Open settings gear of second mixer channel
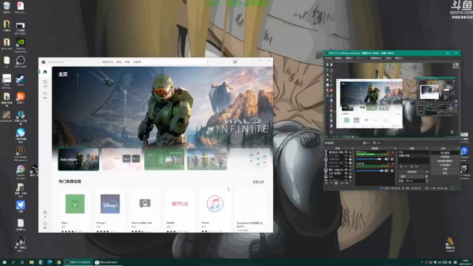 (392, 171)
